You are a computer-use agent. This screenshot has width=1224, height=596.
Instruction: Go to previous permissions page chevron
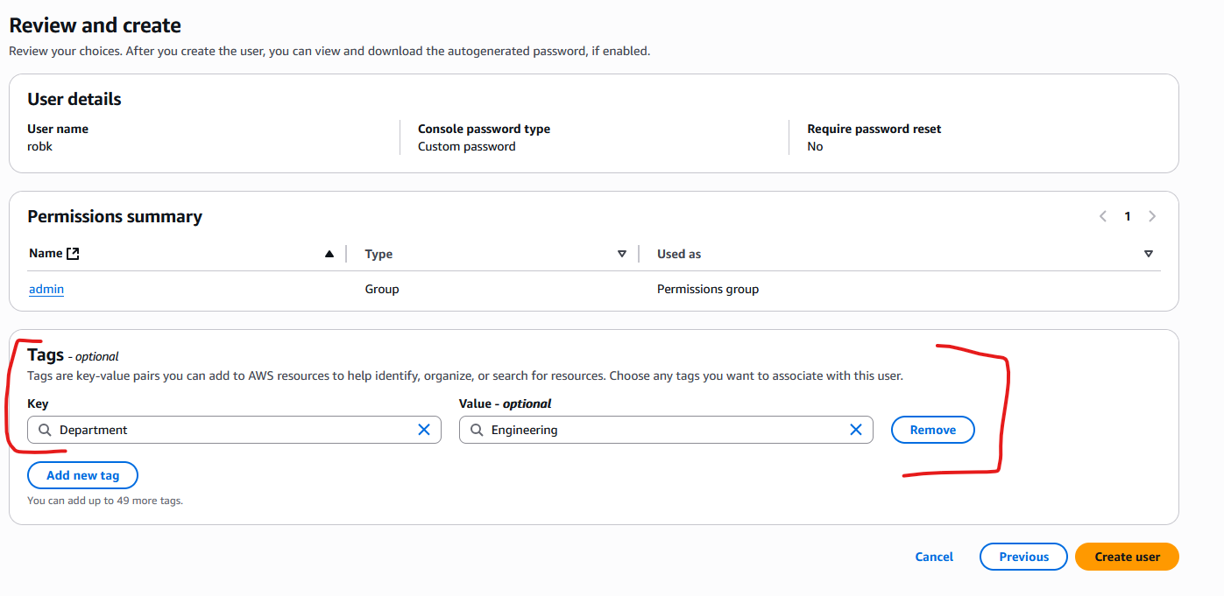[1103, 216]
